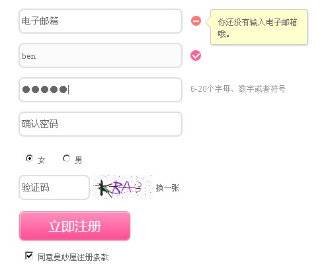326x270 pixels.
Task: Click the 换一张 refresh captcha link
Action: pyautogui.click(x=167, y=188)
